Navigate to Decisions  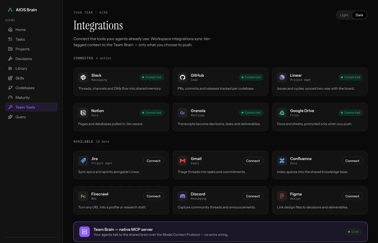pos(31,59)
